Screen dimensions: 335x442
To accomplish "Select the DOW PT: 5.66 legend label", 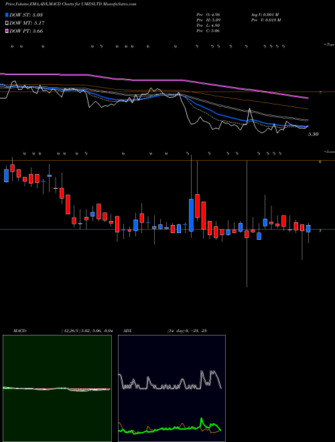I will coord(26,31).
